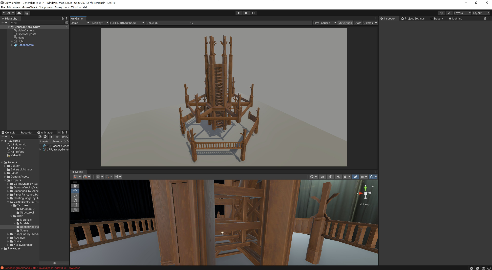Select the Hand view tool in Scene

(75, 186)
